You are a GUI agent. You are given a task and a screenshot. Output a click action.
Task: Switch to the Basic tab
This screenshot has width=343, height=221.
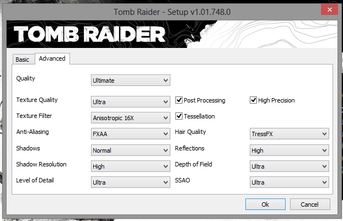point(23,60)
